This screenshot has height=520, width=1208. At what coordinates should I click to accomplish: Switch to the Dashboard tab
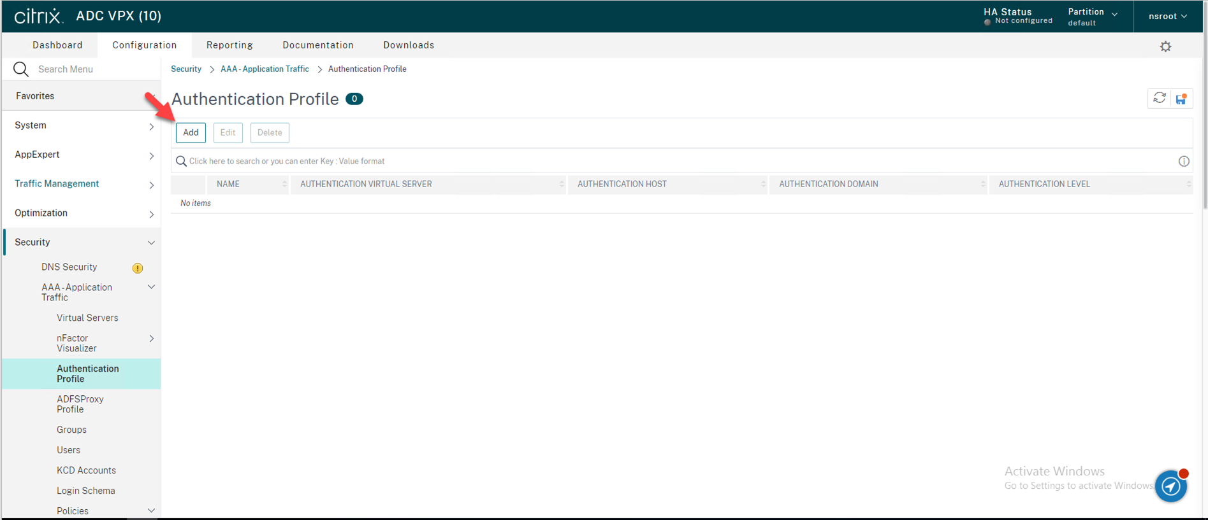tap(57, 45)
